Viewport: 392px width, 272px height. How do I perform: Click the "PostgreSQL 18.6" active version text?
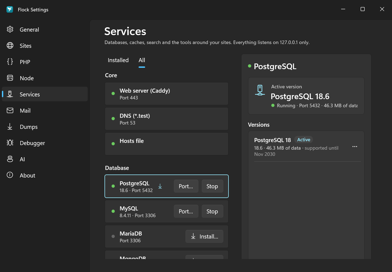pos(300,96)
